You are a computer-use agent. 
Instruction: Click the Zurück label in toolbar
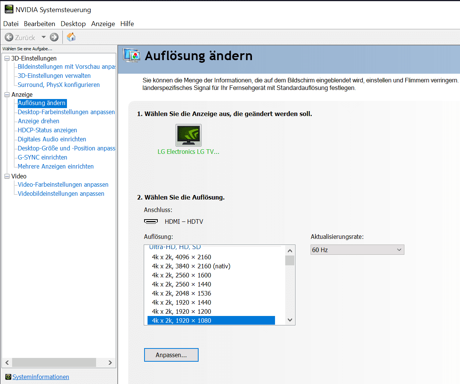(x=25, y=37)
